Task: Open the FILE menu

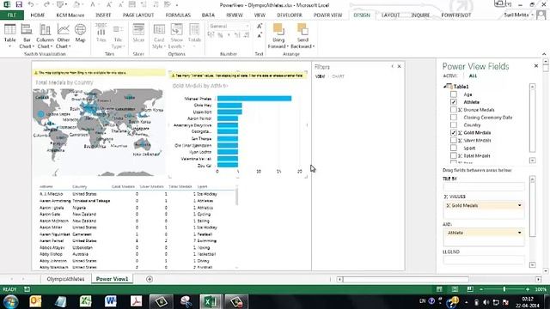Action: click(x=11, y=15)
